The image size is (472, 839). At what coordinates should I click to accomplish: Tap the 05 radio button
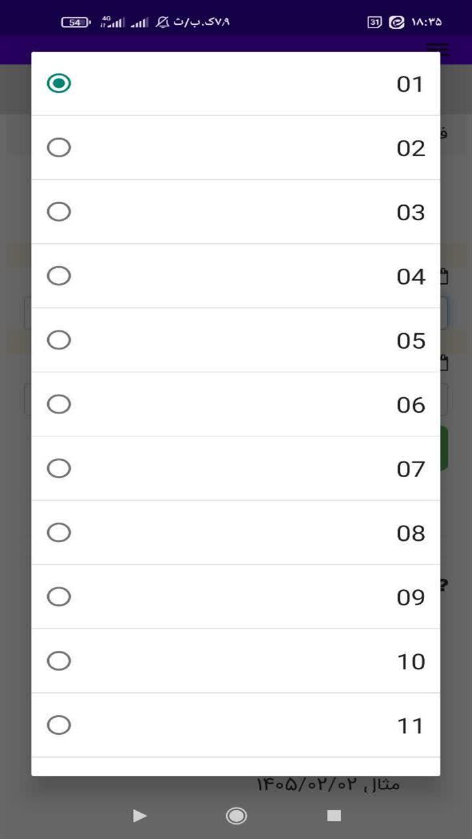click(59, 340)
